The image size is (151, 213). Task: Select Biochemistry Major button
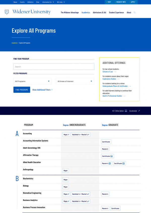tap(66, 180)
